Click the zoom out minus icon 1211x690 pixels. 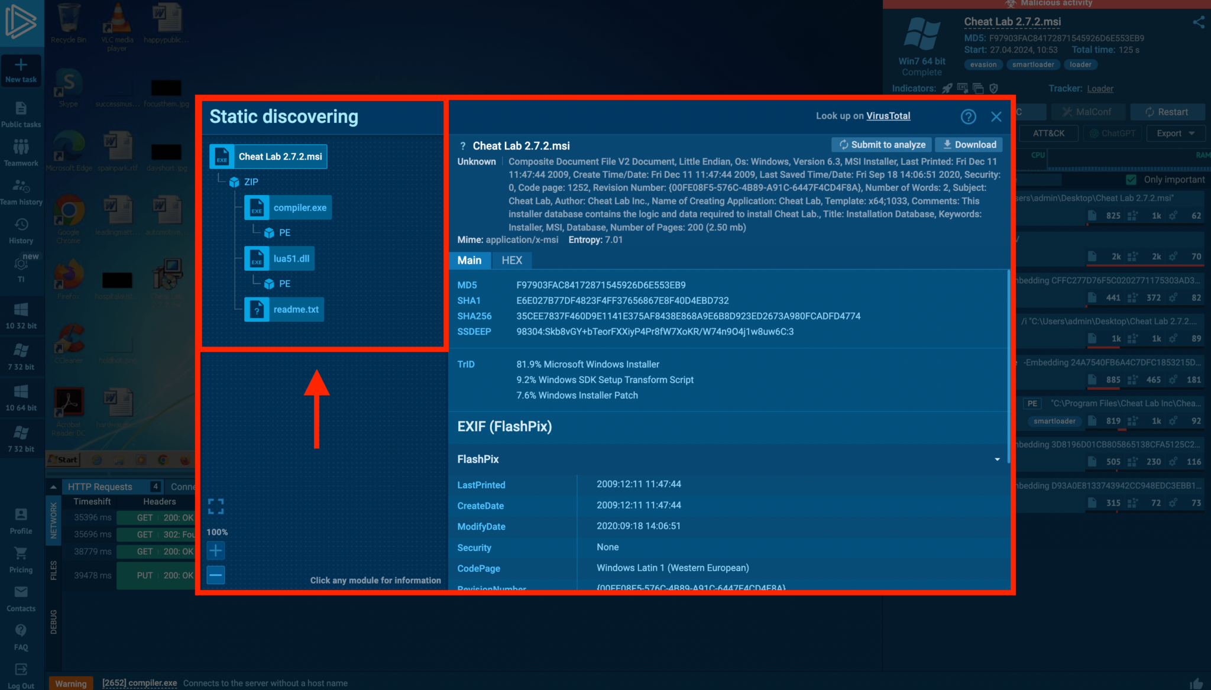(216, 575)
